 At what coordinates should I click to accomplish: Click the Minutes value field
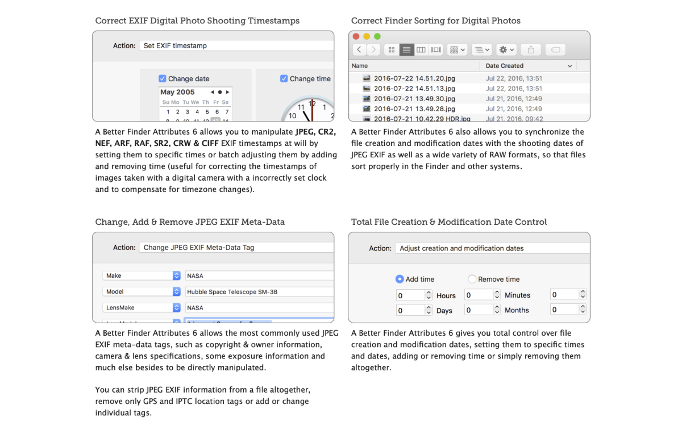point(479,295)
